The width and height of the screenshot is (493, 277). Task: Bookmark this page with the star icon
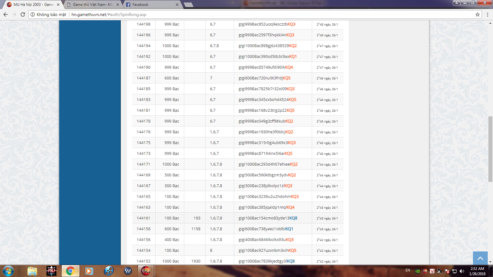click(478, 14)
